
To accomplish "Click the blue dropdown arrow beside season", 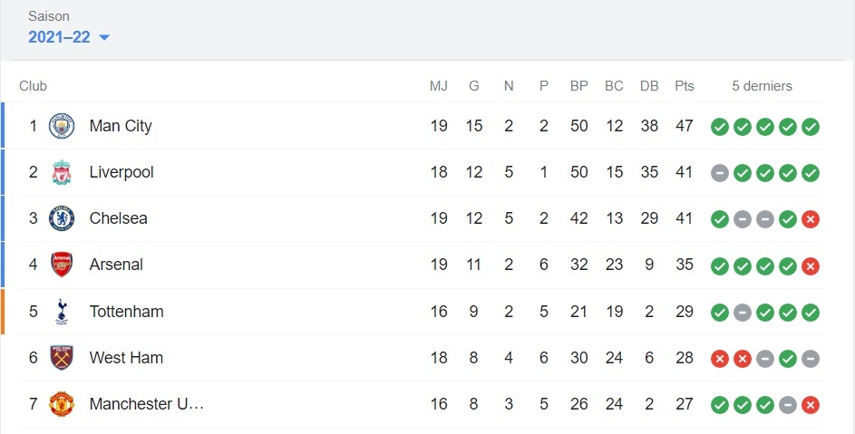I will coord(103,37).
